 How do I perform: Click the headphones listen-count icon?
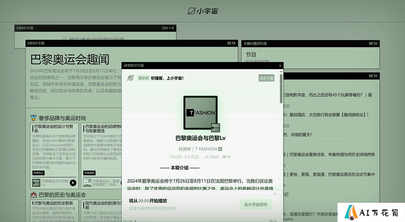[x=207, y=157]
